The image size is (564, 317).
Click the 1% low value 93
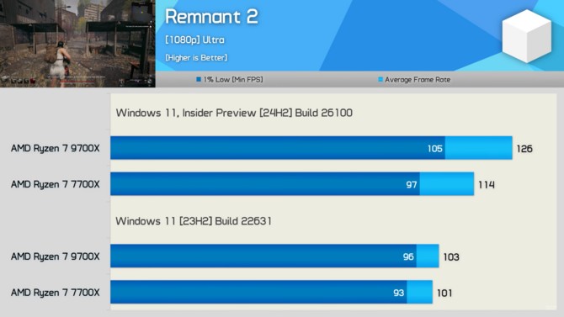(398, 293)
